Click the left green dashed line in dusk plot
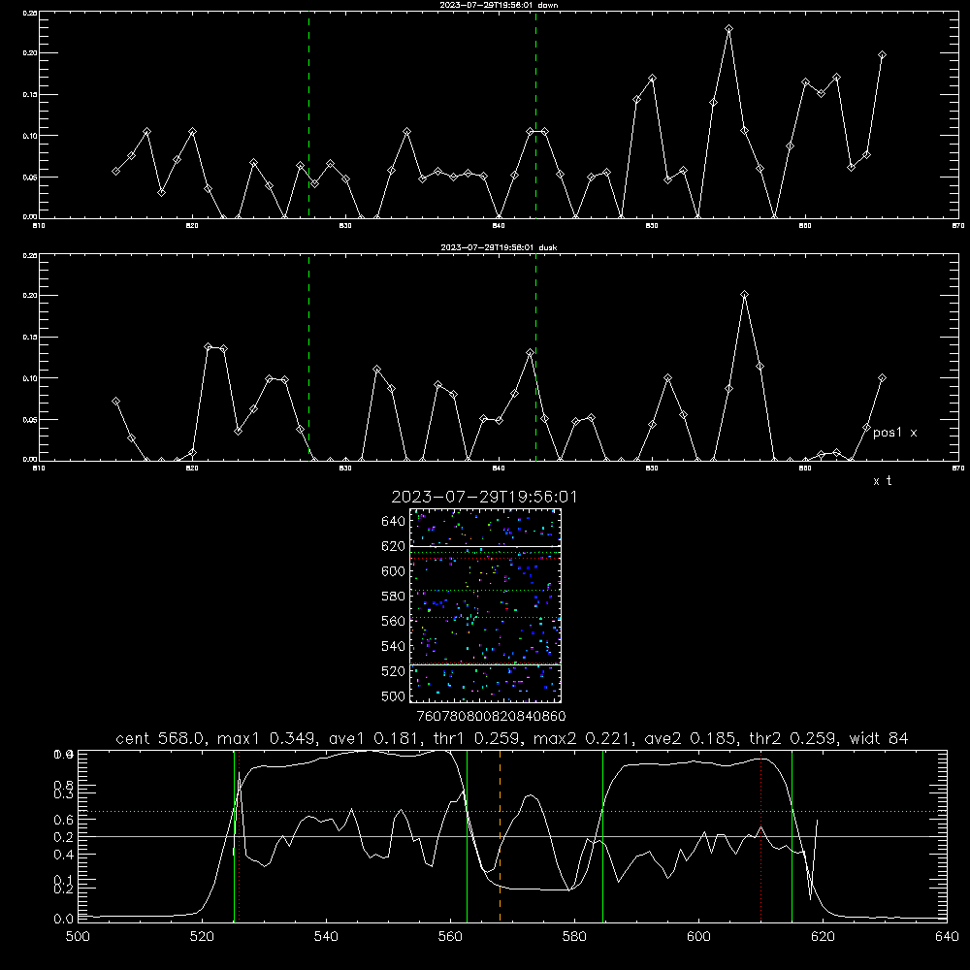The width and height of the screenshot is (970, 970). pos(309,357)
